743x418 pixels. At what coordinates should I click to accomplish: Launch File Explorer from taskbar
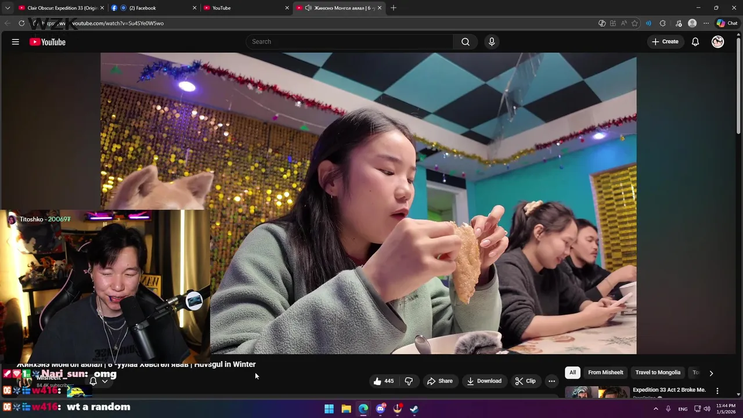(346, 409)
